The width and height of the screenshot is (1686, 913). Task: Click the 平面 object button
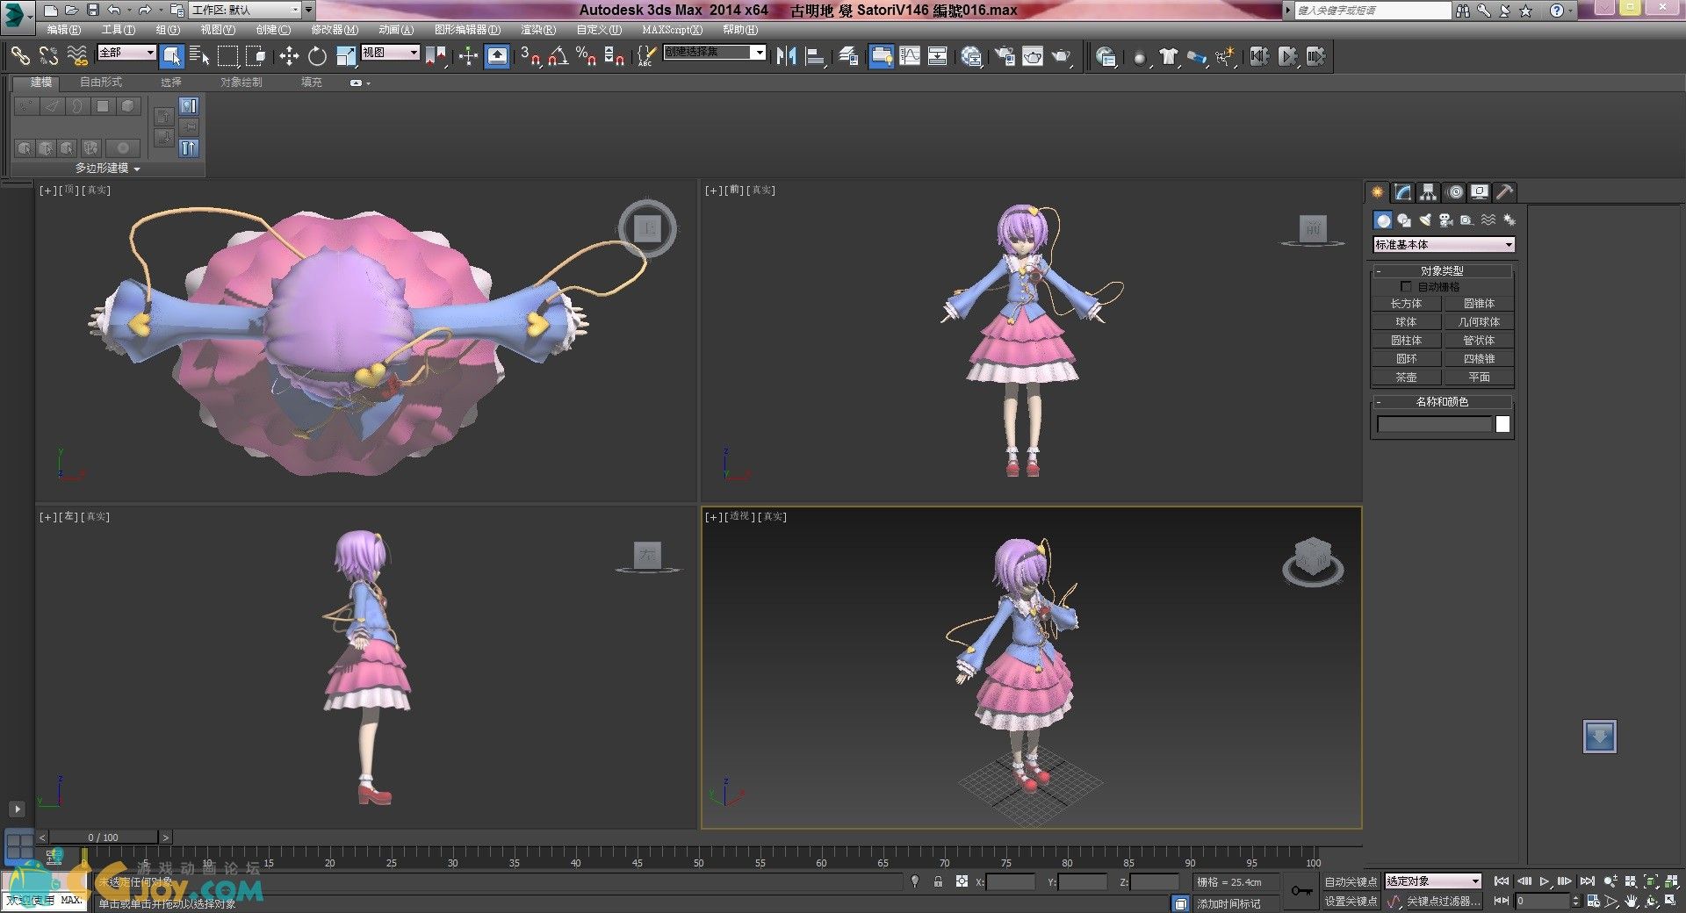1479,377
